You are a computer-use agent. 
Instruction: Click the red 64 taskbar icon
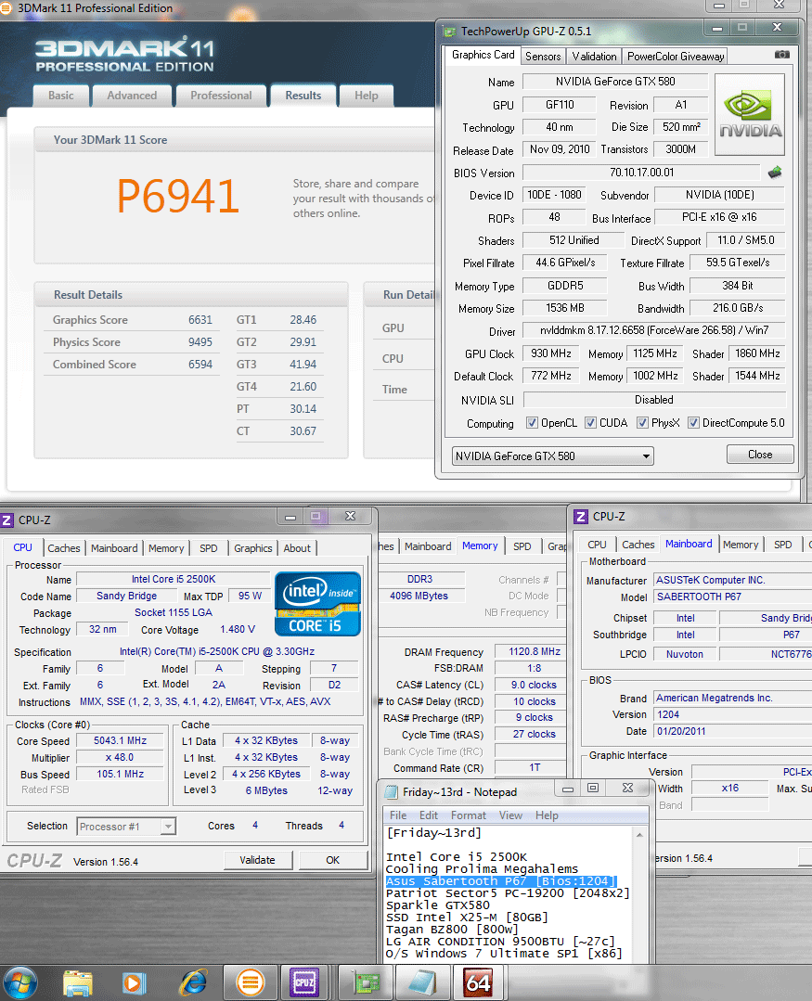(x=478, y=983)
